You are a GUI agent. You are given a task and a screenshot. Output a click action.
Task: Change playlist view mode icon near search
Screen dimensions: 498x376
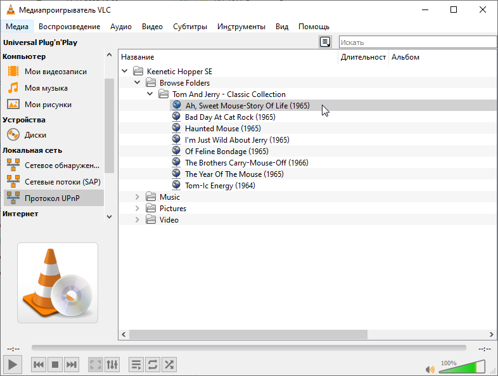click(x=325, y=42)
